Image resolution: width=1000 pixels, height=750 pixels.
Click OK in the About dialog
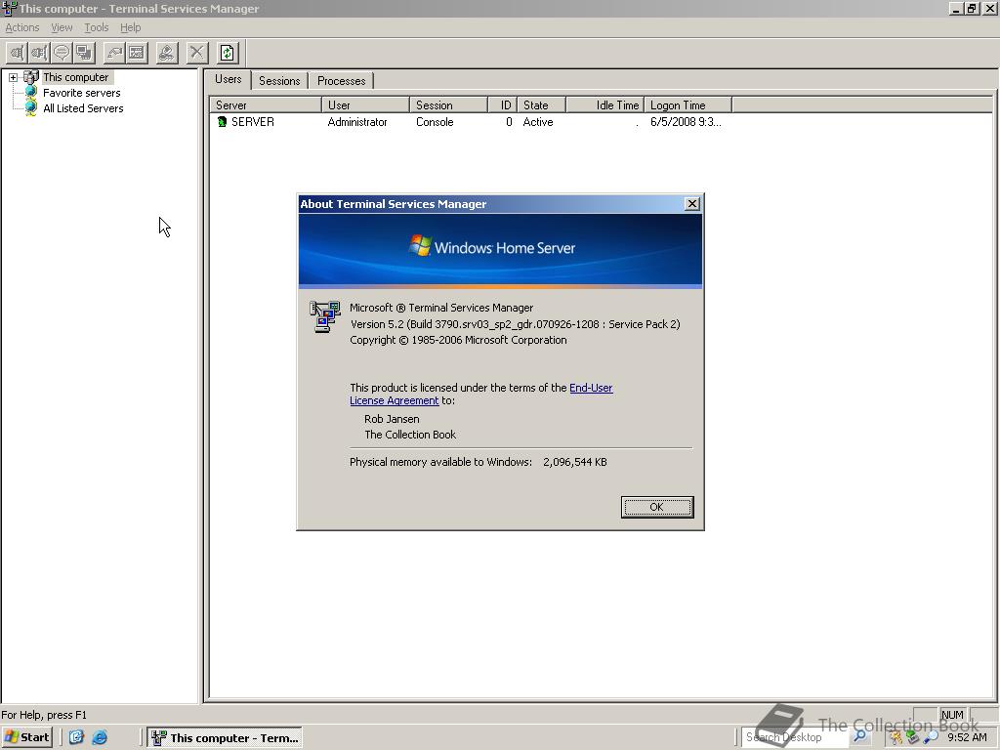point(657,507)
